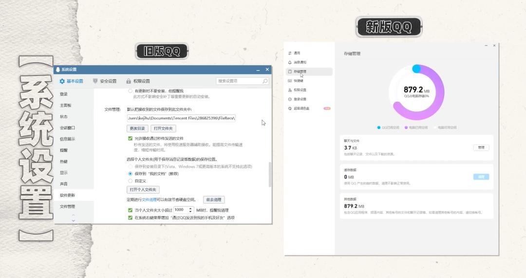Click the lock icon beside 权限设置 in old QQ
This screenshot has height=278, width=526.
coord(129,81)
